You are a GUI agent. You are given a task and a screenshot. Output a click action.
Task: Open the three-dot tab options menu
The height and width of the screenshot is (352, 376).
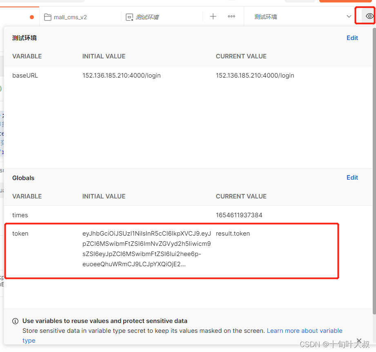click(x=231, y=17)
